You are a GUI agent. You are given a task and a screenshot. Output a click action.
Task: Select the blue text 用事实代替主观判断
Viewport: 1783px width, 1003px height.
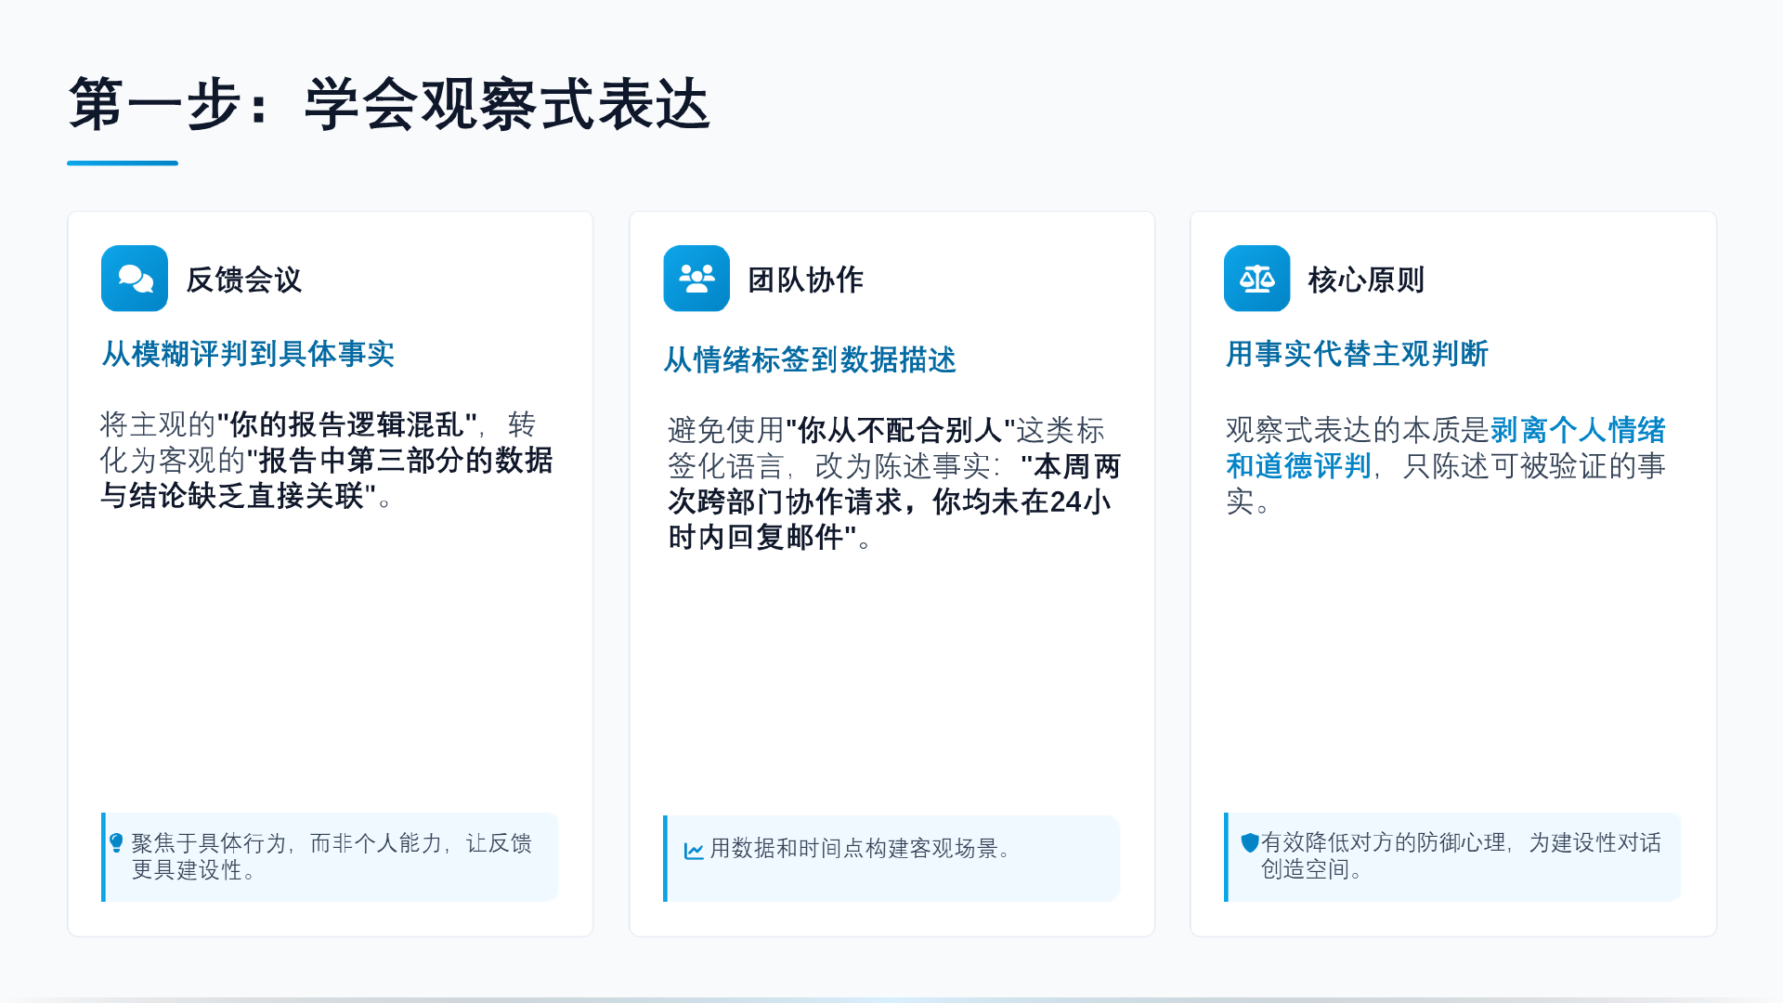pyautogui.click(x=1356, y=354)
